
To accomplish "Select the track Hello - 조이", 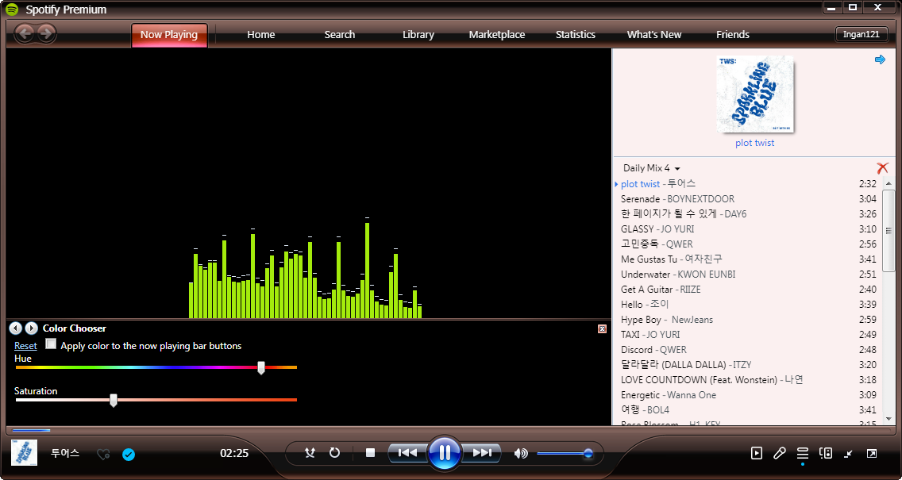I will coord(749,304).
